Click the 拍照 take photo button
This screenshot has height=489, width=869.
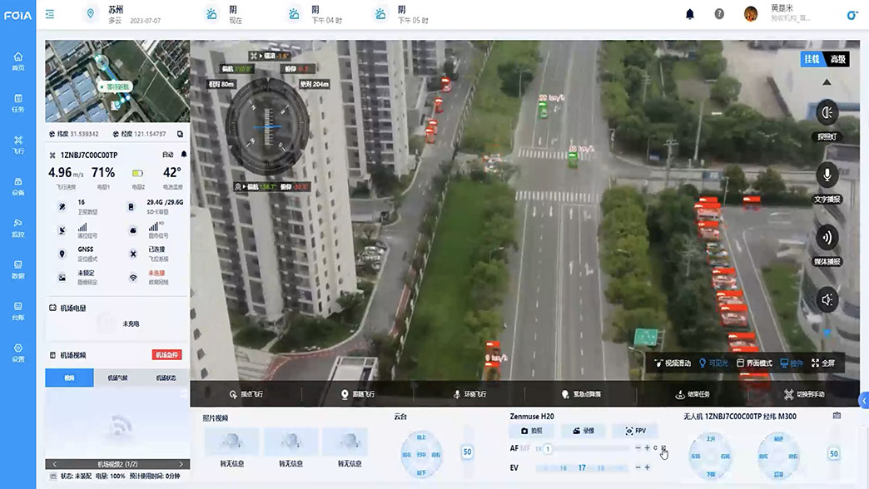click(x=532, y=431)
